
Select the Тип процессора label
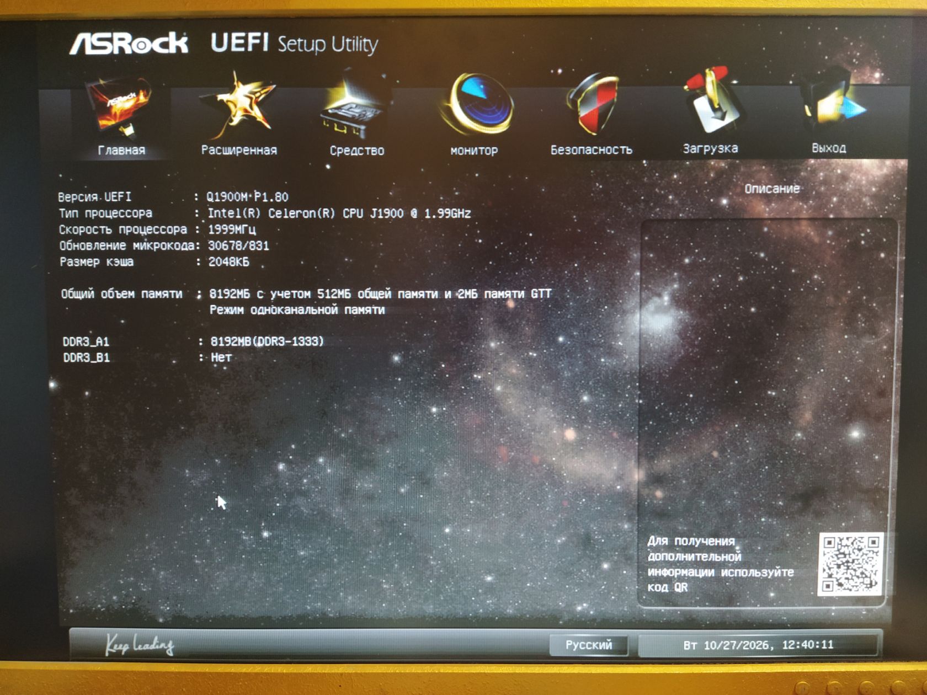(x=105, y=213)
